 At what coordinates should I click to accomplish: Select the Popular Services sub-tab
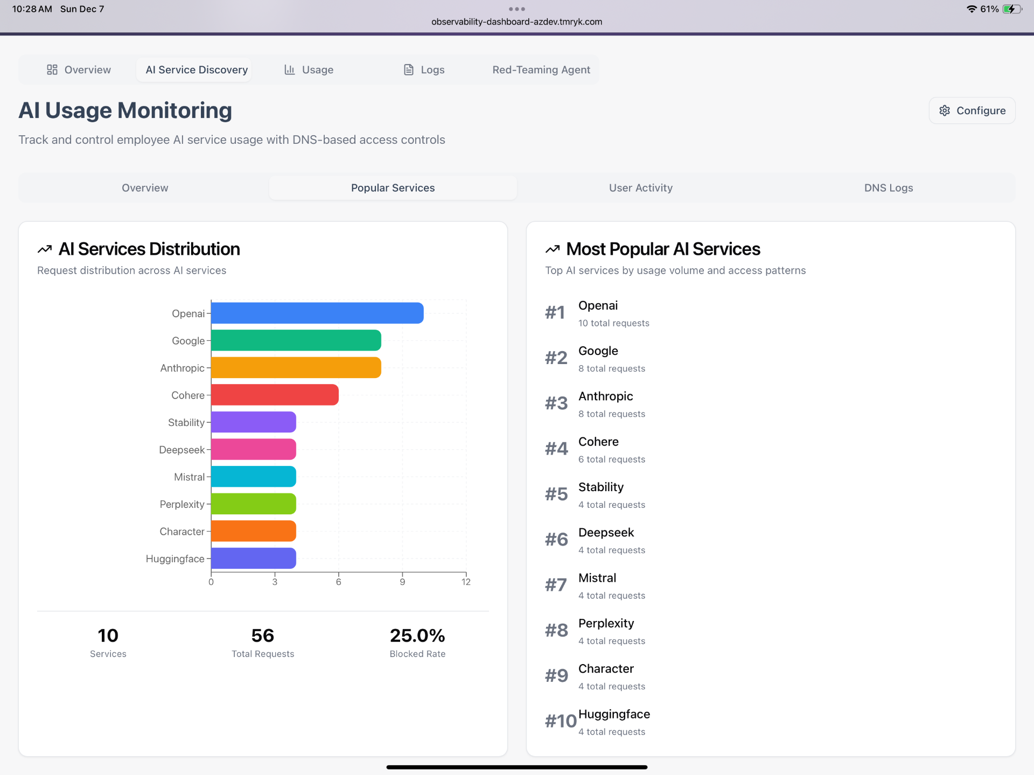(x=393, y=188)
